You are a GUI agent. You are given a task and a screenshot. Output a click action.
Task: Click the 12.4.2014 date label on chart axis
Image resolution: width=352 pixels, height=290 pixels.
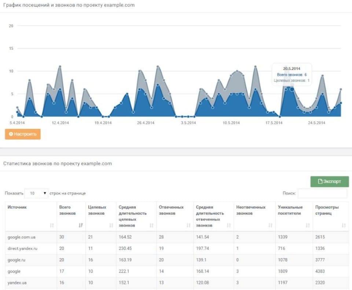[x=60, y=123]
